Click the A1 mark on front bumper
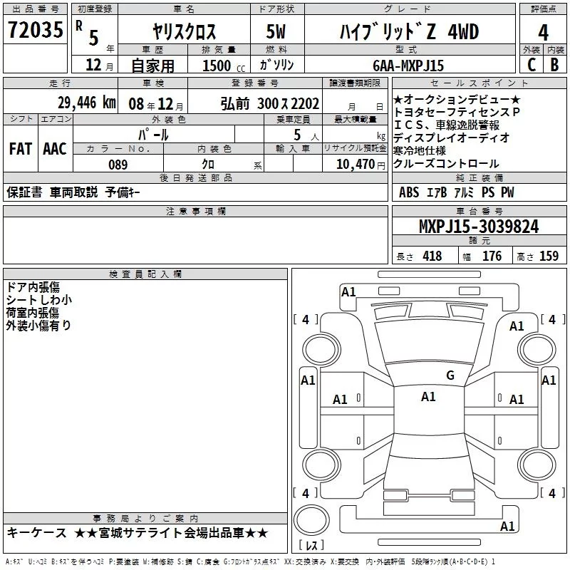The image size is (570, 570). click(348, 292)
